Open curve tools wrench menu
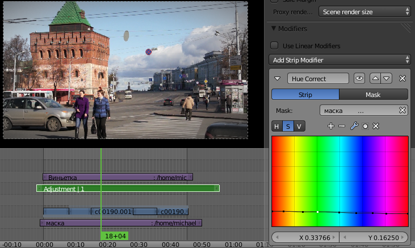Image resolution: width=415 pixels, height=248 pixels. 354,126
